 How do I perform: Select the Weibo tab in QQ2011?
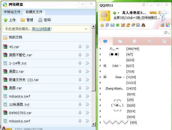(149, 41)
